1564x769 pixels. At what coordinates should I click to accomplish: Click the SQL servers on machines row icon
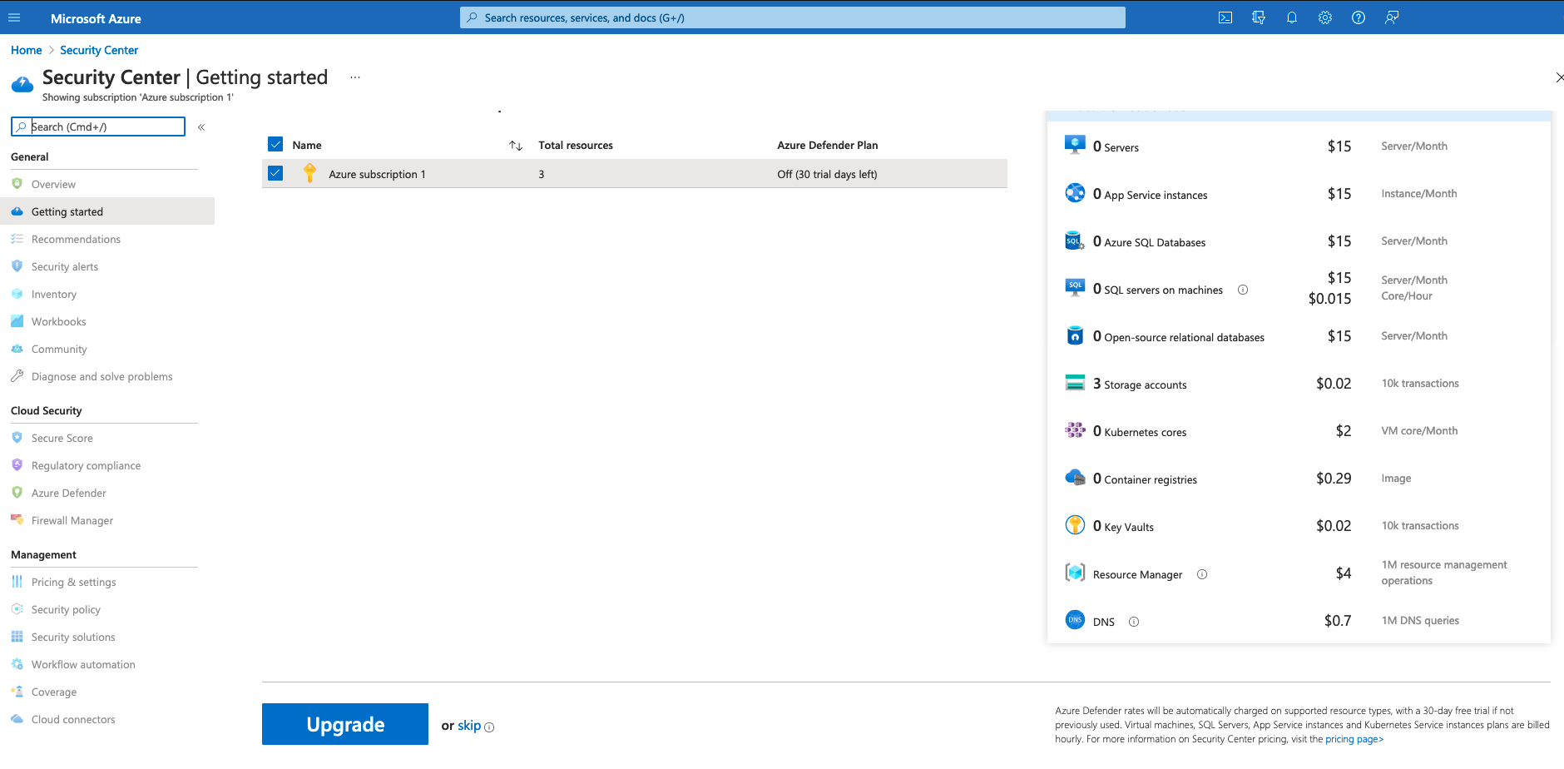tap(1075, 287)
